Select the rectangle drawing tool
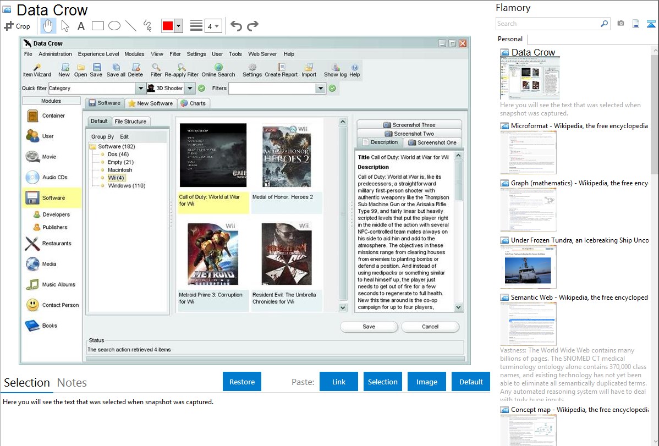659x446 pixels. (97, 26)
